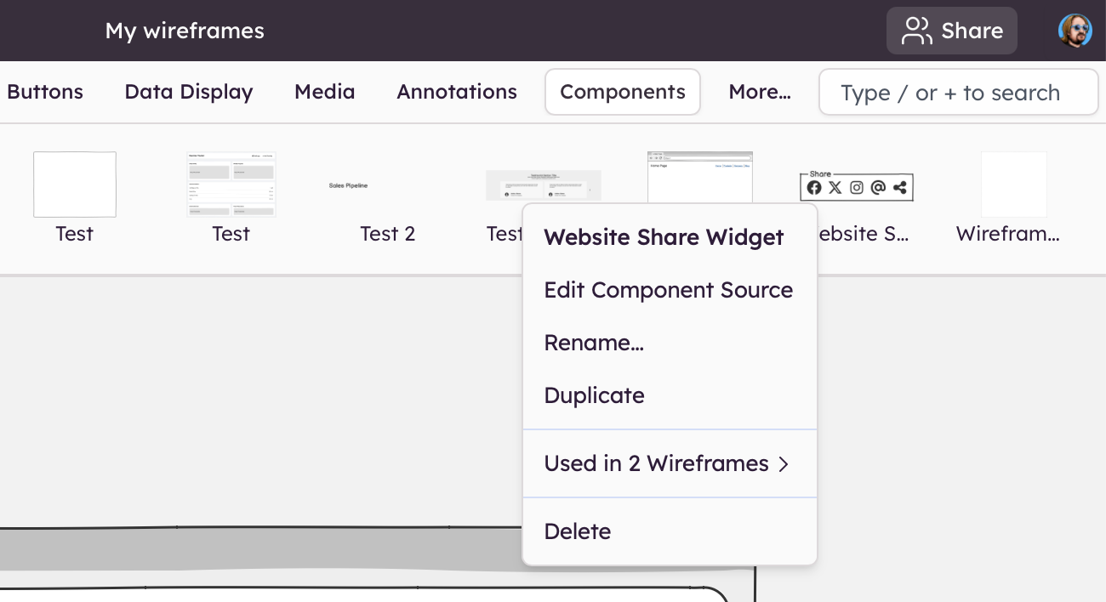Select the Website Share widget thumbnail

tap(856, 186)
